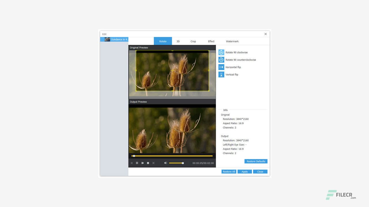This screenshot has height=207, width=369.
Task: Jump to the next frame in preview
Action: click(153, 163)
